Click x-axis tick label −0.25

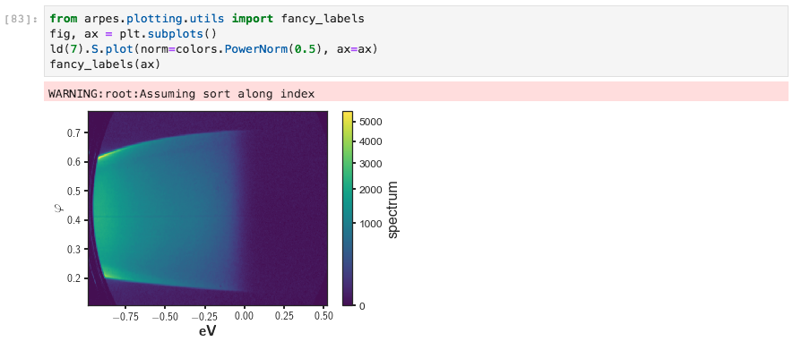(x=205, y=316)
